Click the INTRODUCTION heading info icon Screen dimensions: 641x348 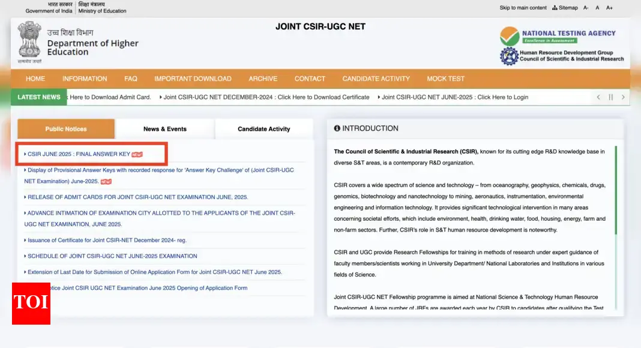[337, 128]
